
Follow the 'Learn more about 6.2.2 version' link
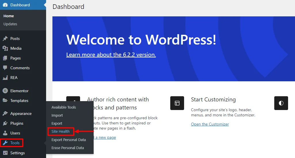point(111,55)
